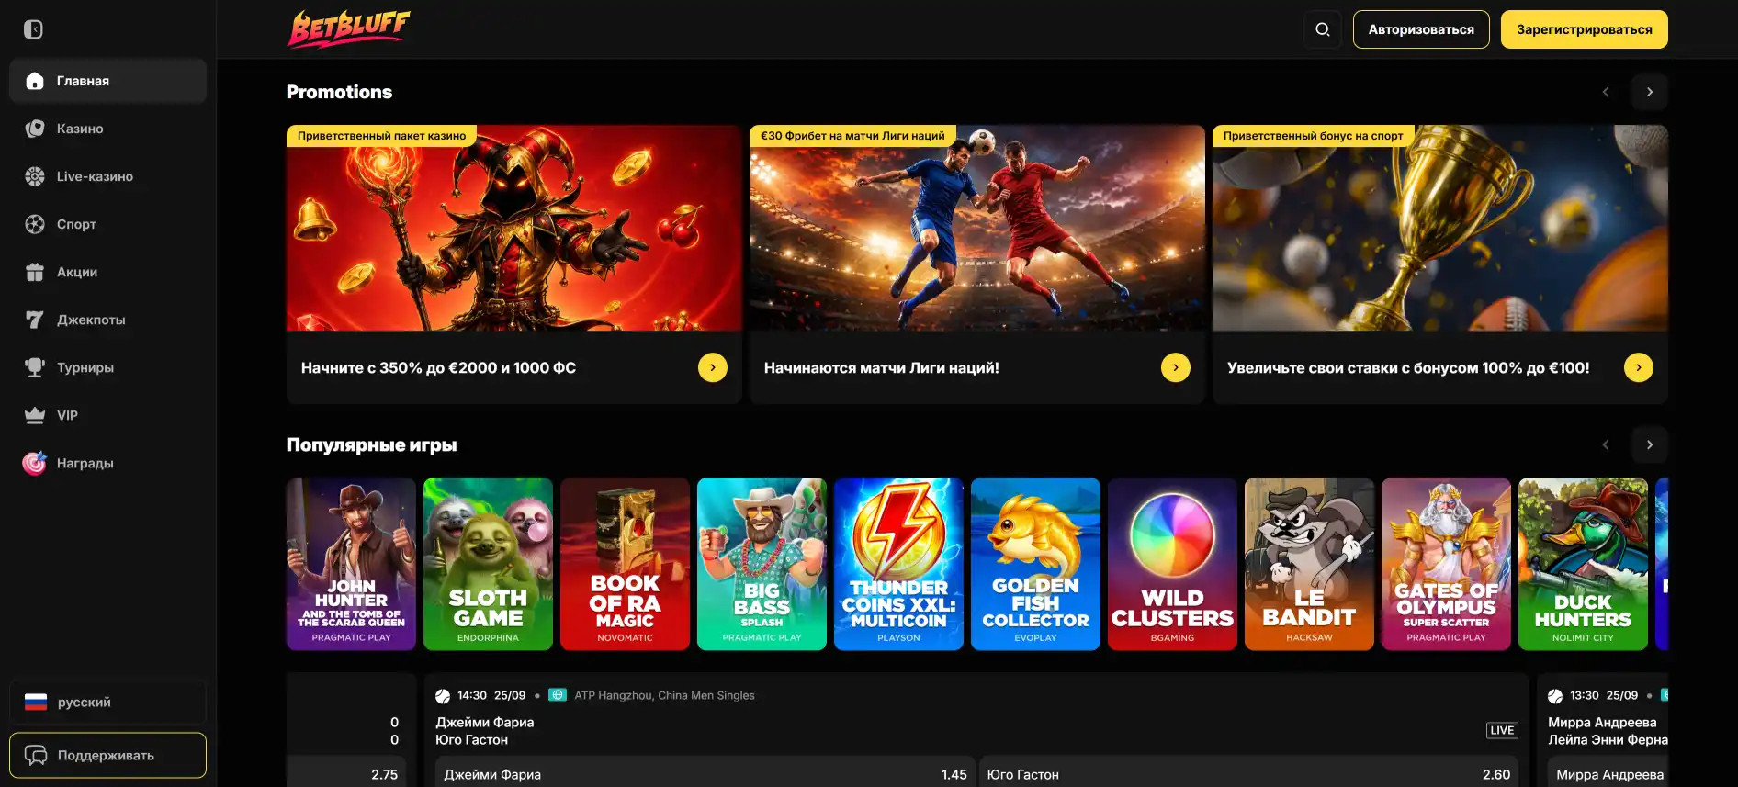Click yellow arrow on casino welcome package card
The image size is (1738, 787).
coord(713,367)
